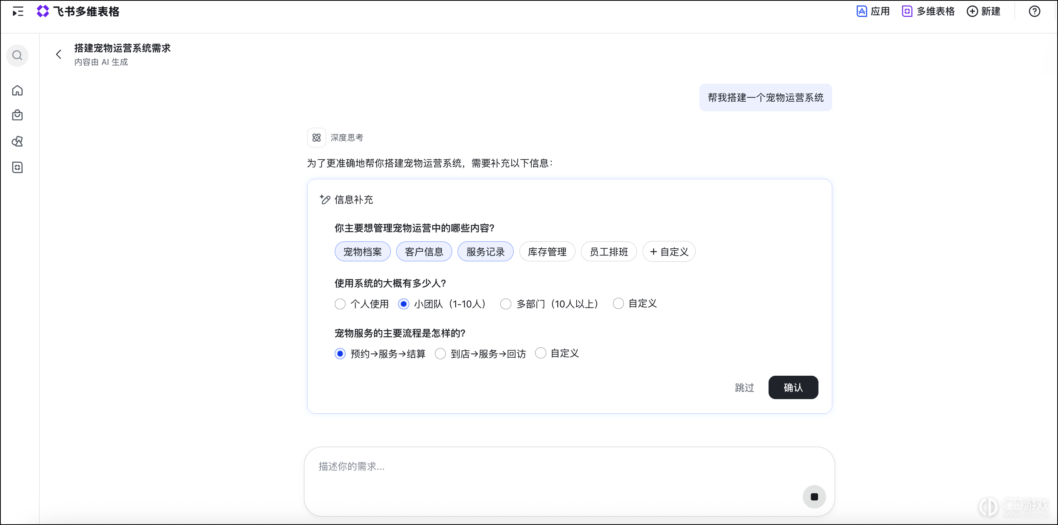Screen dimensions: 1058x525
Task: Click the question 宠物服务的主要流程是怎样的?
Action: coord(400,333)
